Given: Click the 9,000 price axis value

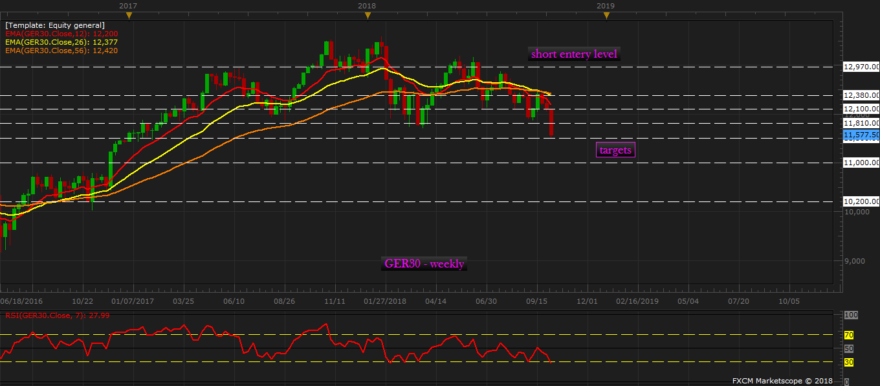Looking at the screenshot, I should (x=855, y=261).
